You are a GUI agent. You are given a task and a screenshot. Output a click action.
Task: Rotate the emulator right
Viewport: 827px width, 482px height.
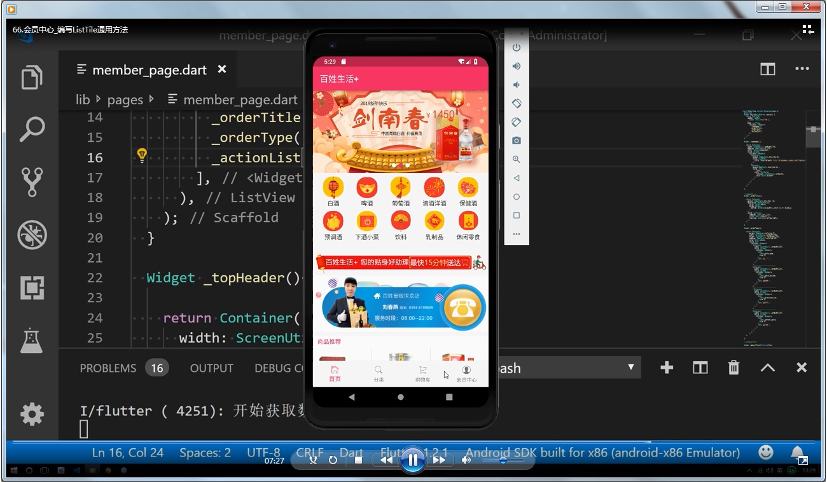(517, 122)
